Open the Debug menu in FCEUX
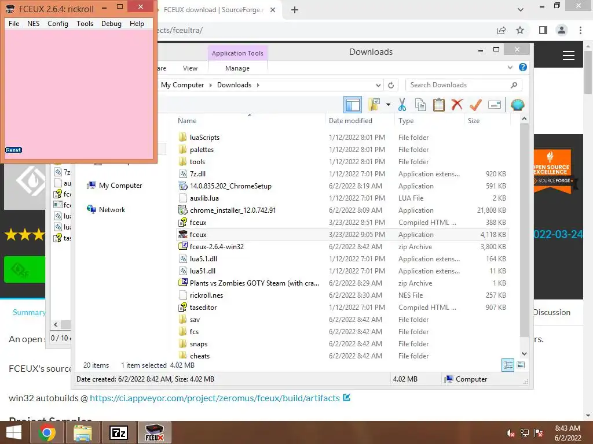The width and height of the screenshot is (593, 444). pyautogui.click(x=111, y=23)
